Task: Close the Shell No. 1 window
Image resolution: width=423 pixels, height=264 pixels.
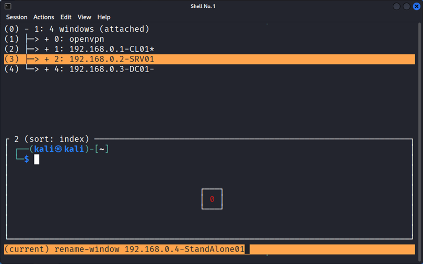Action: (x=417, y=6)
